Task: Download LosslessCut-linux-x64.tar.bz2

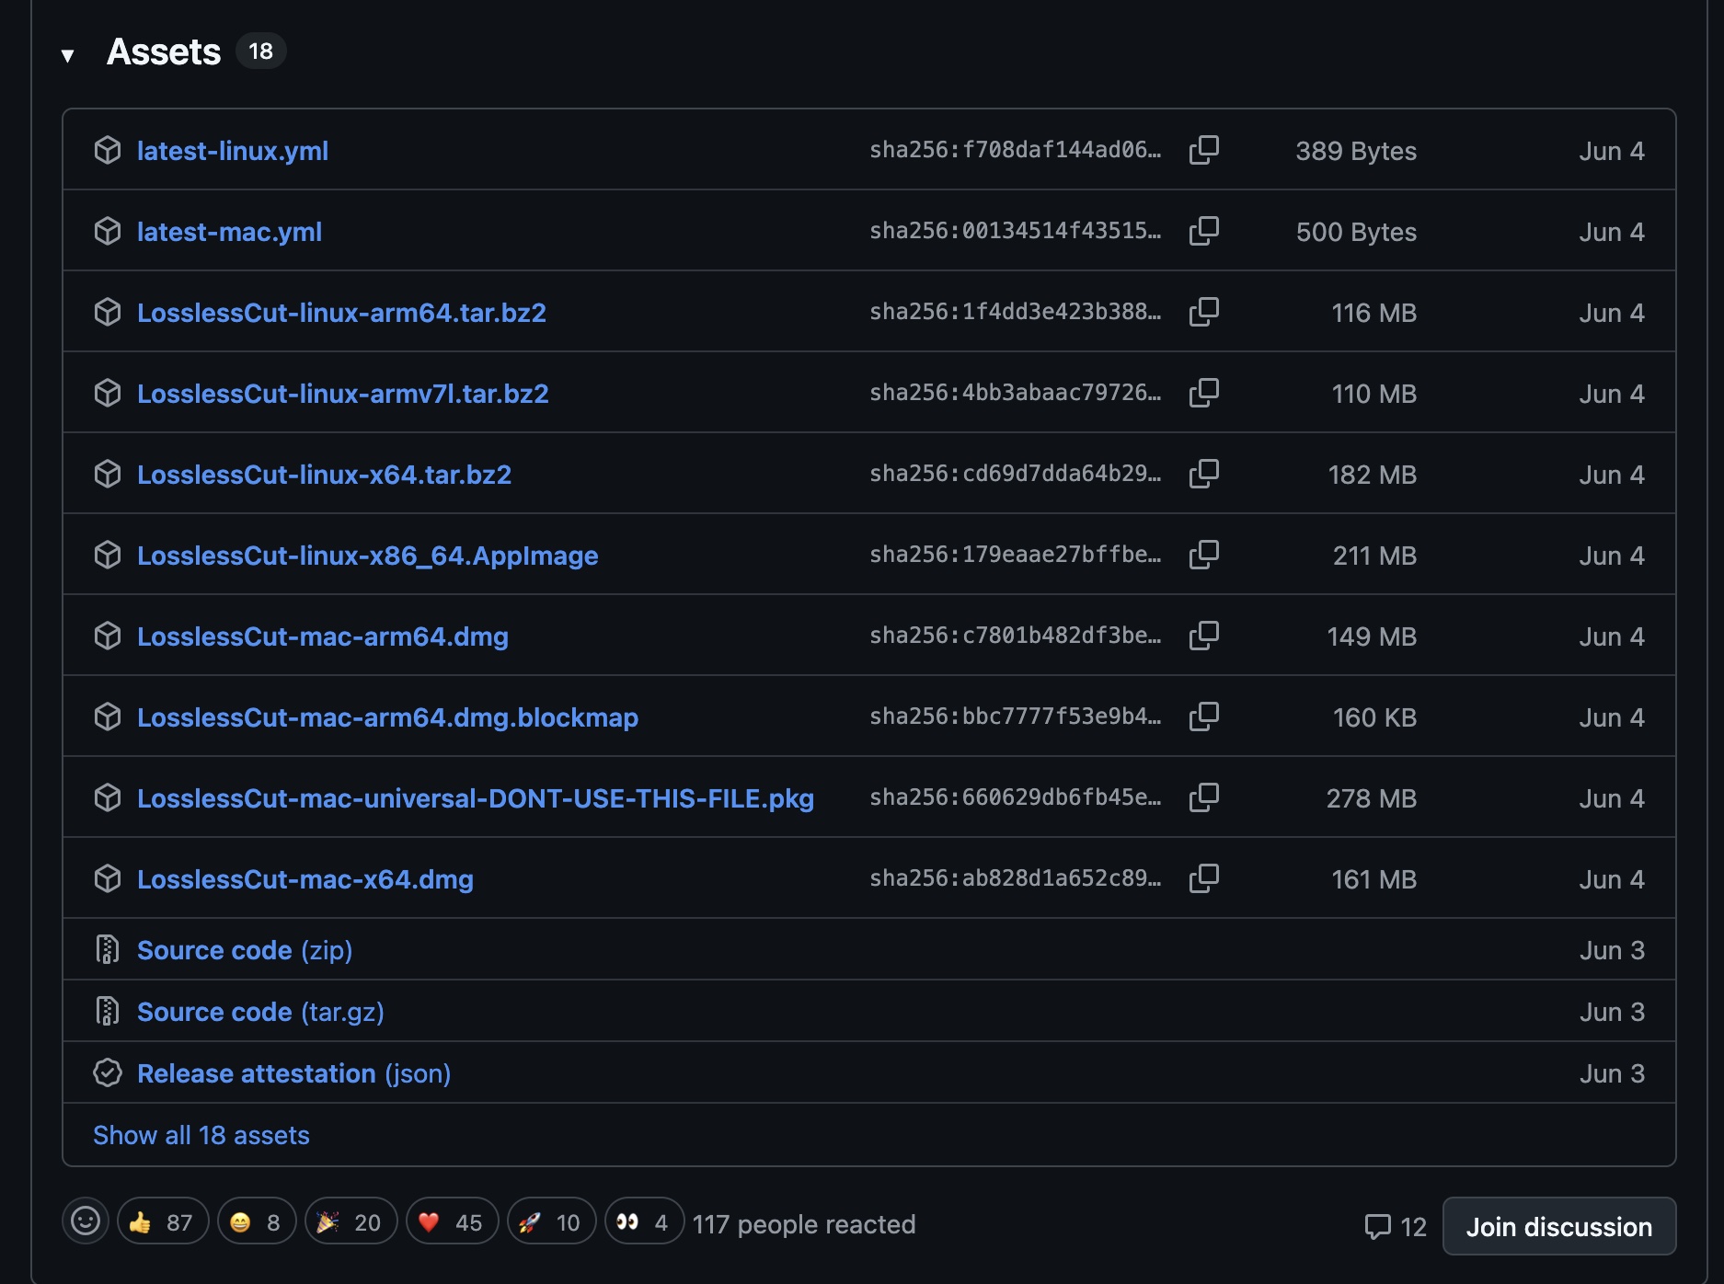Action: [x=324, y=475]
